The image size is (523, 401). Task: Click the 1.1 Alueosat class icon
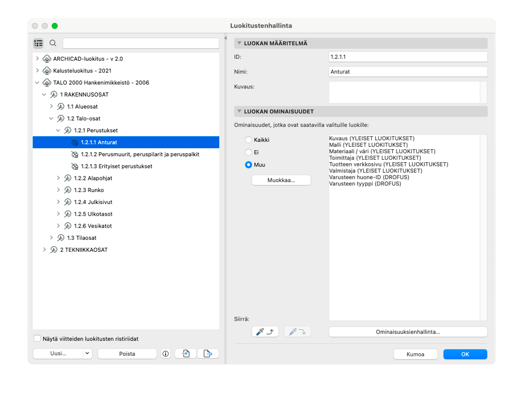point(61,107)
